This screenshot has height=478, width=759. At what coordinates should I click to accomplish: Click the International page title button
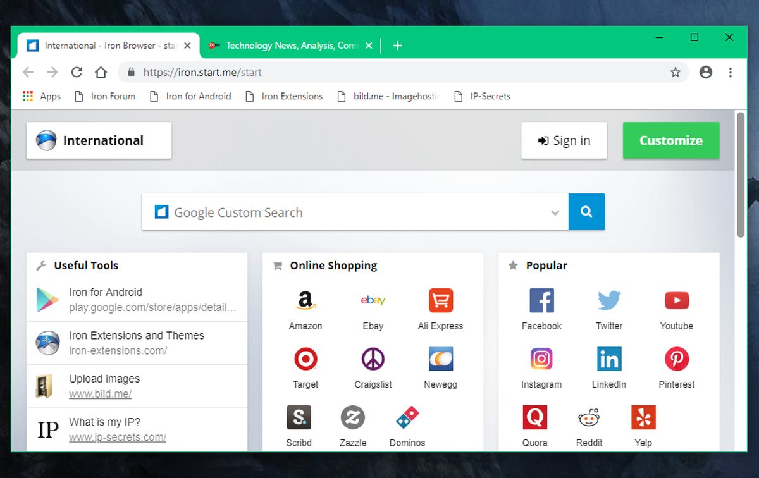[x=99, y=140]
